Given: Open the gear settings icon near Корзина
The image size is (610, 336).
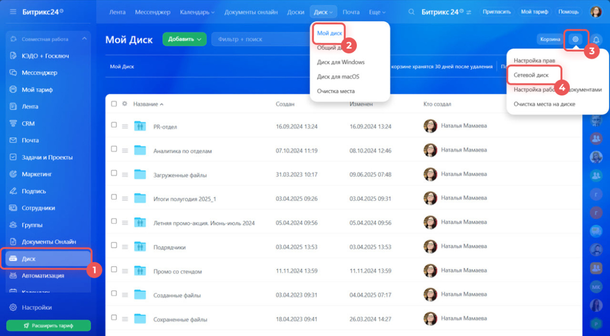Looking at the screenshot, I should pyautogui.click(x=575, y=39).
